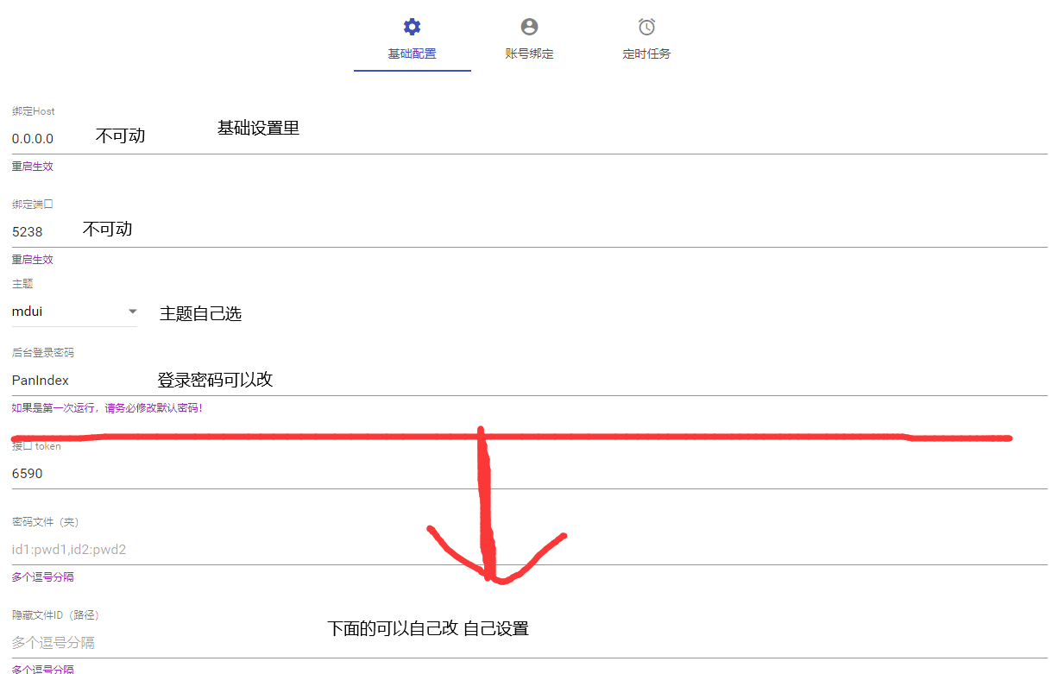Click the alarm clock icon above 定时任务
1052x674 pixels.
pos(646,26)
